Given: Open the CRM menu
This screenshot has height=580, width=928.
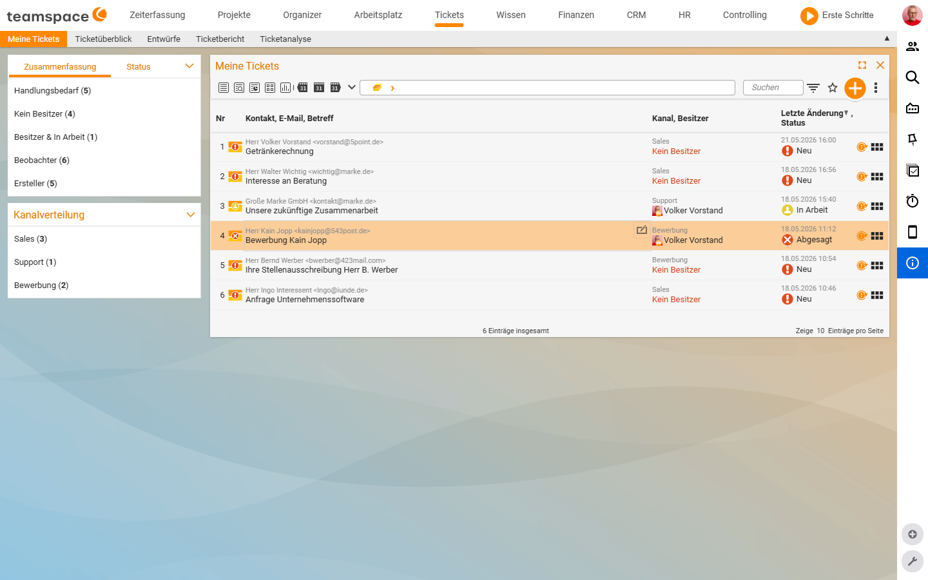Looking at the screenshot, I should click(x=637, y=15).
